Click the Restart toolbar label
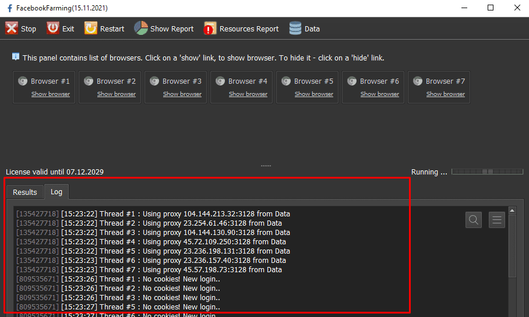This screenshot has width=529, height=317. coord(112,29)
